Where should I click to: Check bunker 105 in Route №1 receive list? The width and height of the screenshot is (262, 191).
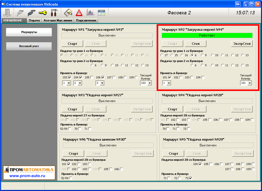tap(92, 77)
